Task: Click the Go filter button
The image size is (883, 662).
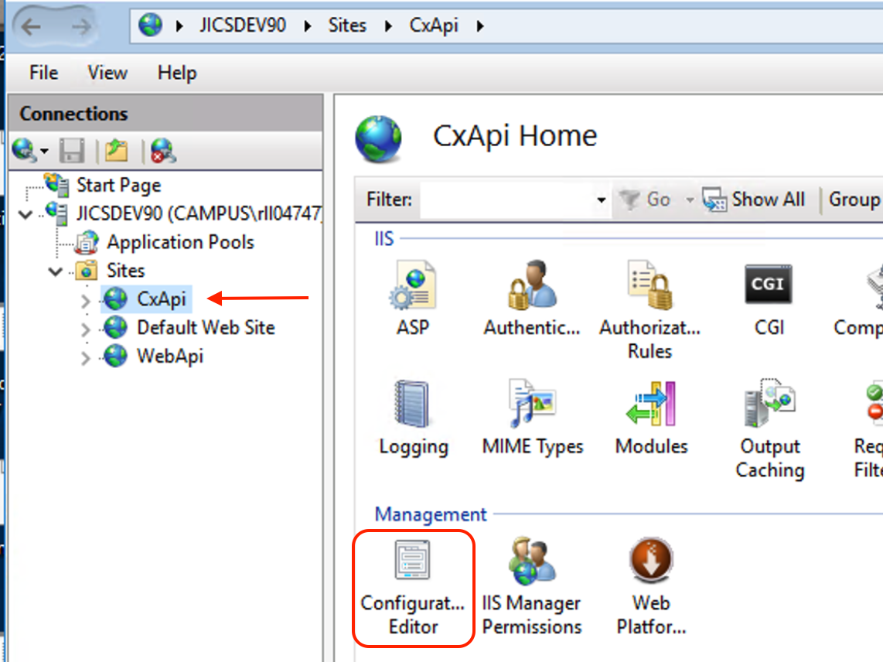Action: point(646,200)
